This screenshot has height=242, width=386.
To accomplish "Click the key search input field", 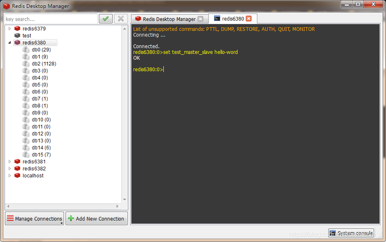I will click(x=51, y=19).
